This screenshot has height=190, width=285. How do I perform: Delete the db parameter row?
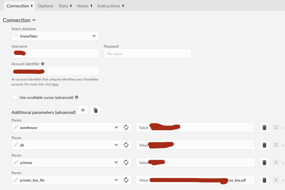click(264, 145)
